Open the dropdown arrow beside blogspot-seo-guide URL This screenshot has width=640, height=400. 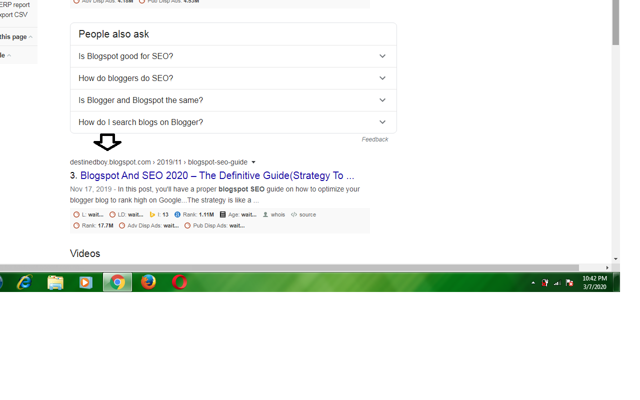[x=253, y=162]
